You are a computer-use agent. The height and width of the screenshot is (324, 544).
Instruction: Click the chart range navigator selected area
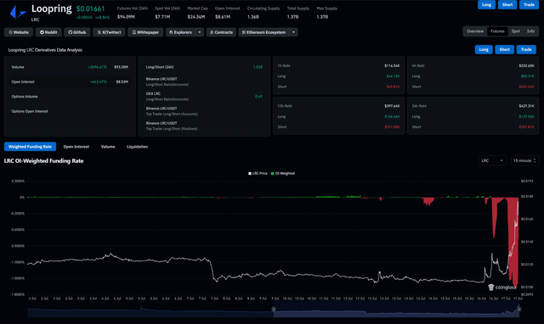pos(396,309)
